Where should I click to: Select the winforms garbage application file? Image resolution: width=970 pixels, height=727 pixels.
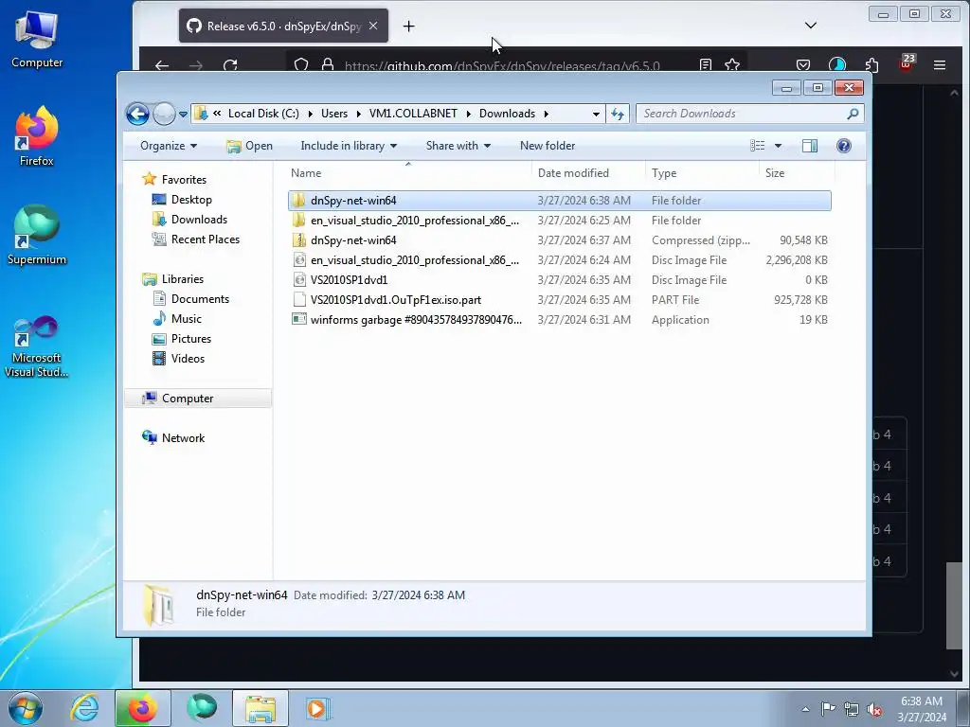(x=559, y=320)
